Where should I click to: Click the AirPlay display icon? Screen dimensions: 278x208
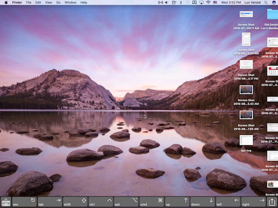click(x=201, y=3)
